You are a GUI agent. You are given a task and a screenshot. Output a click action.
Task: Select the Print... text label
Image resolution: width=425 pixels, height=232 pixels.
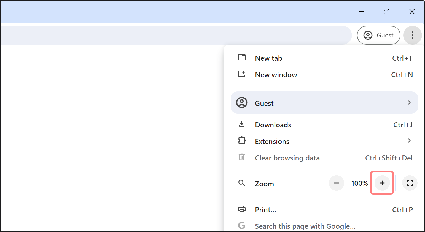coord(265,210)
